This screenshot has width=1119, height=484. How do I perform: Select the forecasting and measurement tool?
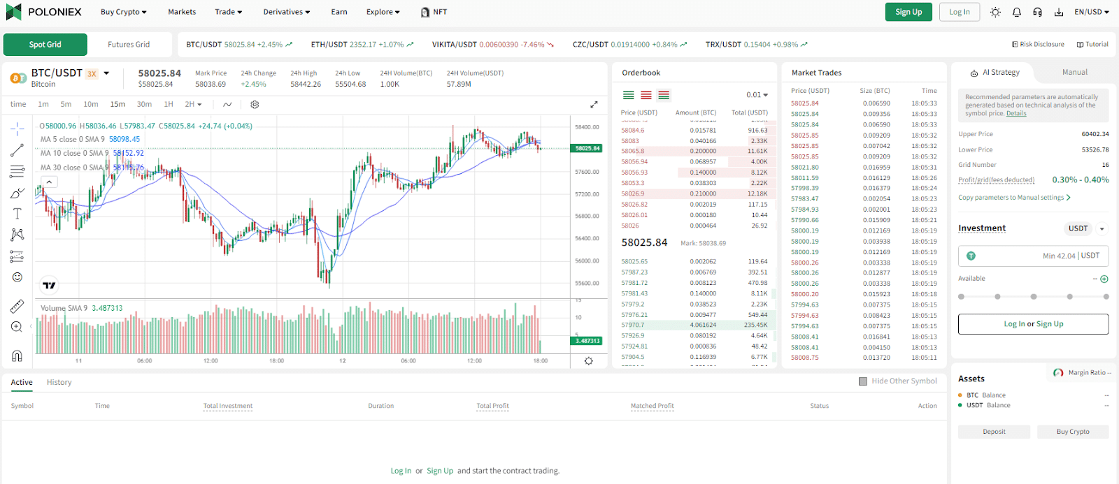click(x=17, y=256)
